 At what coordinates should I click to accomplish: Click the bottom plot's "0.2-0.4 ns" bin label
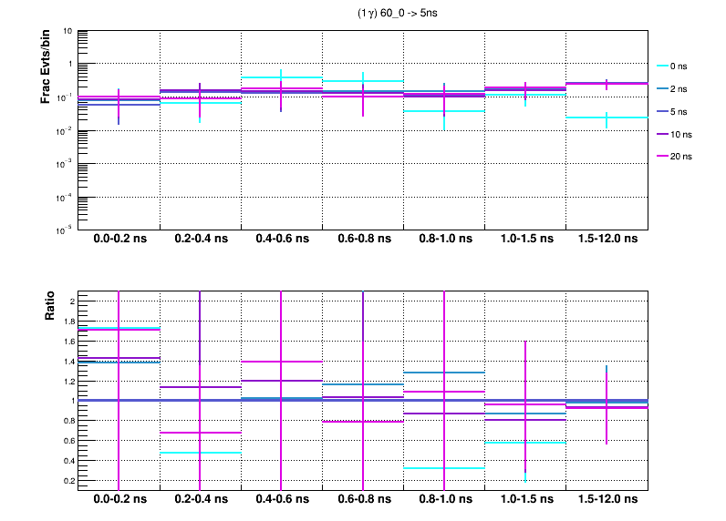[x=201, y=500]
